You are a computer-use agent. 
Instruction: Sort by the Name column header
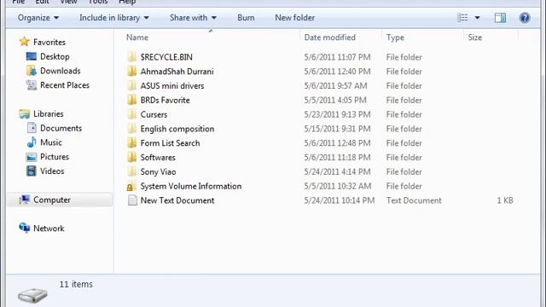137,38
